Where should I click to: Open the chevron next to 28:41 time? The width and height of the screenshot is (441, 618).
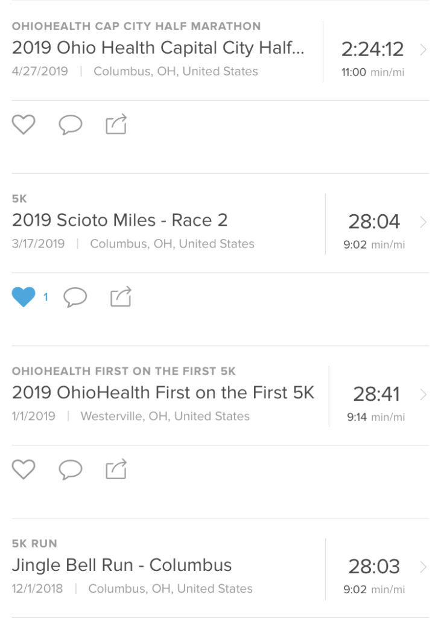coord(424,394)
